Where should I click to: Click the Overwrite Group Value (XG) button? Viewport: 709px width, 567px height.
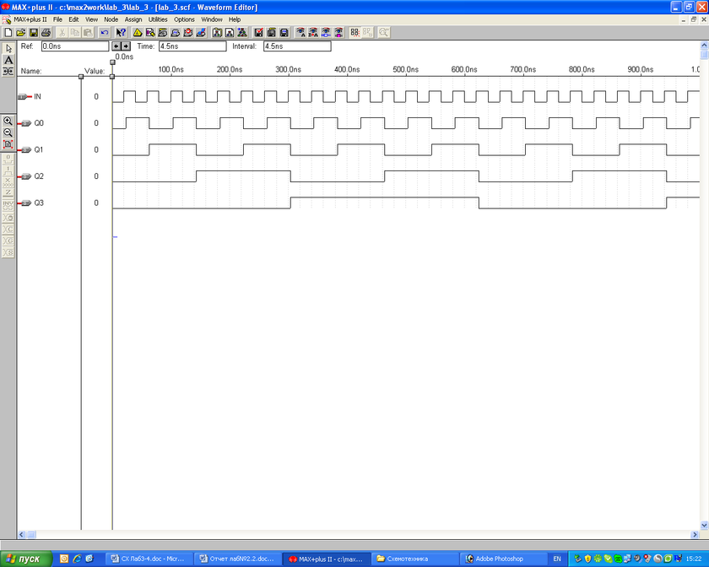coord(8,240)
